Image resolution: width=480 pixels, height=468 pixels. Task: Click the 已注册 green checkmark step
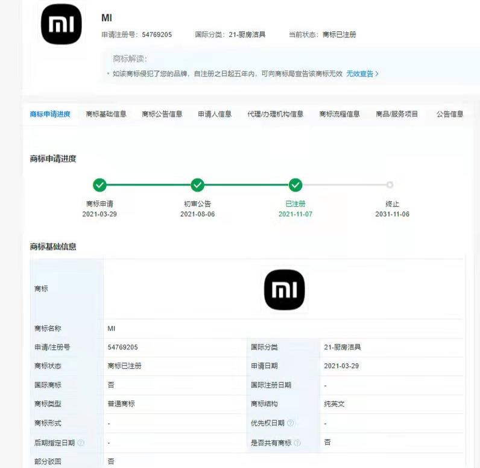(x=295, y=185)
